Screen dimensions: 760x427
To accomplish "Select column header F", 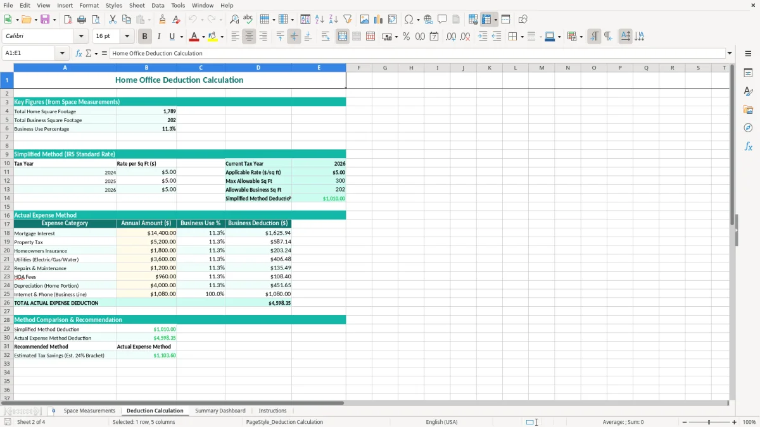I will (358, 68).
